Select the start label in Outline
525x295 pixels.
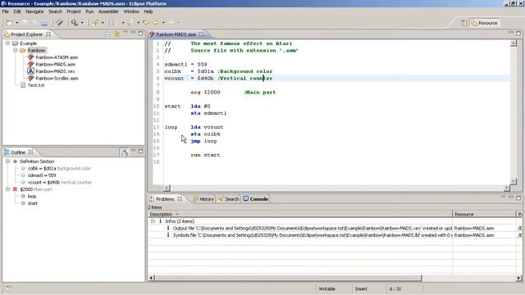coord(33,203)
